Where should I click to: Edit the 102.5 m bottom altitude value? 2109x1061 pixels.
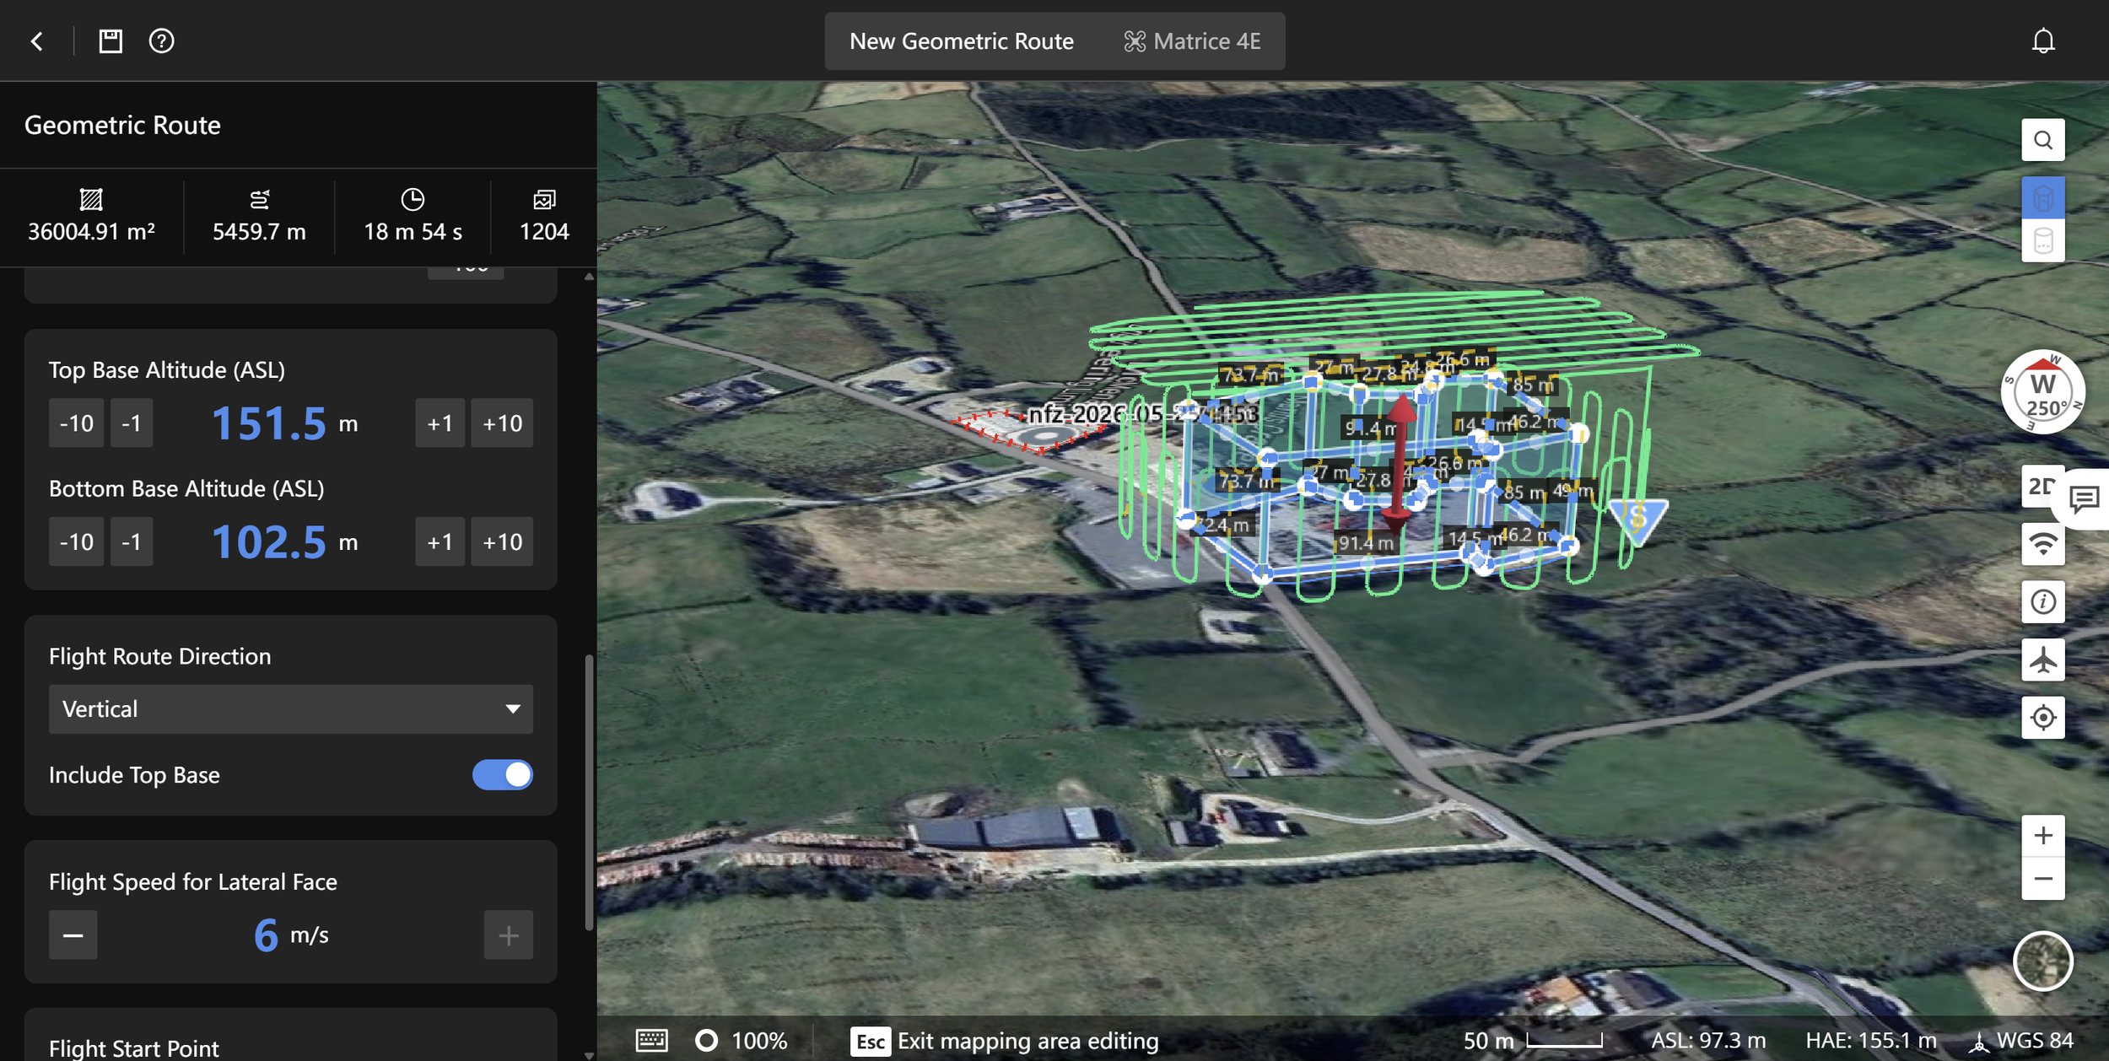(x=269, y=542)
